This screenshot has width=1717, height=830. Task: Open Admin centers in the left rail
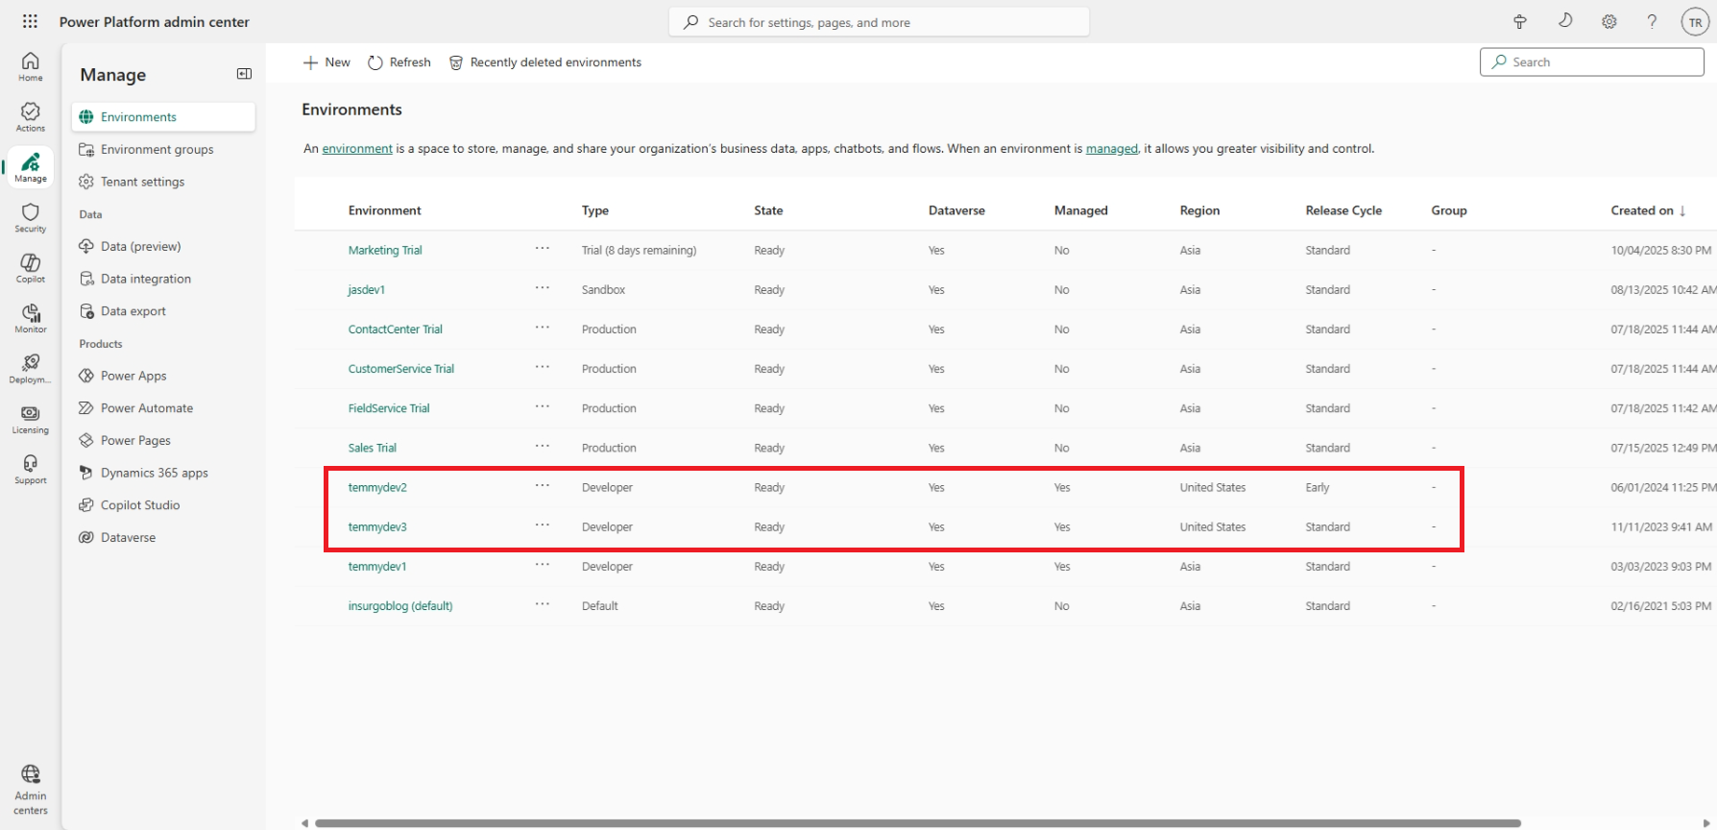(31, 790)
